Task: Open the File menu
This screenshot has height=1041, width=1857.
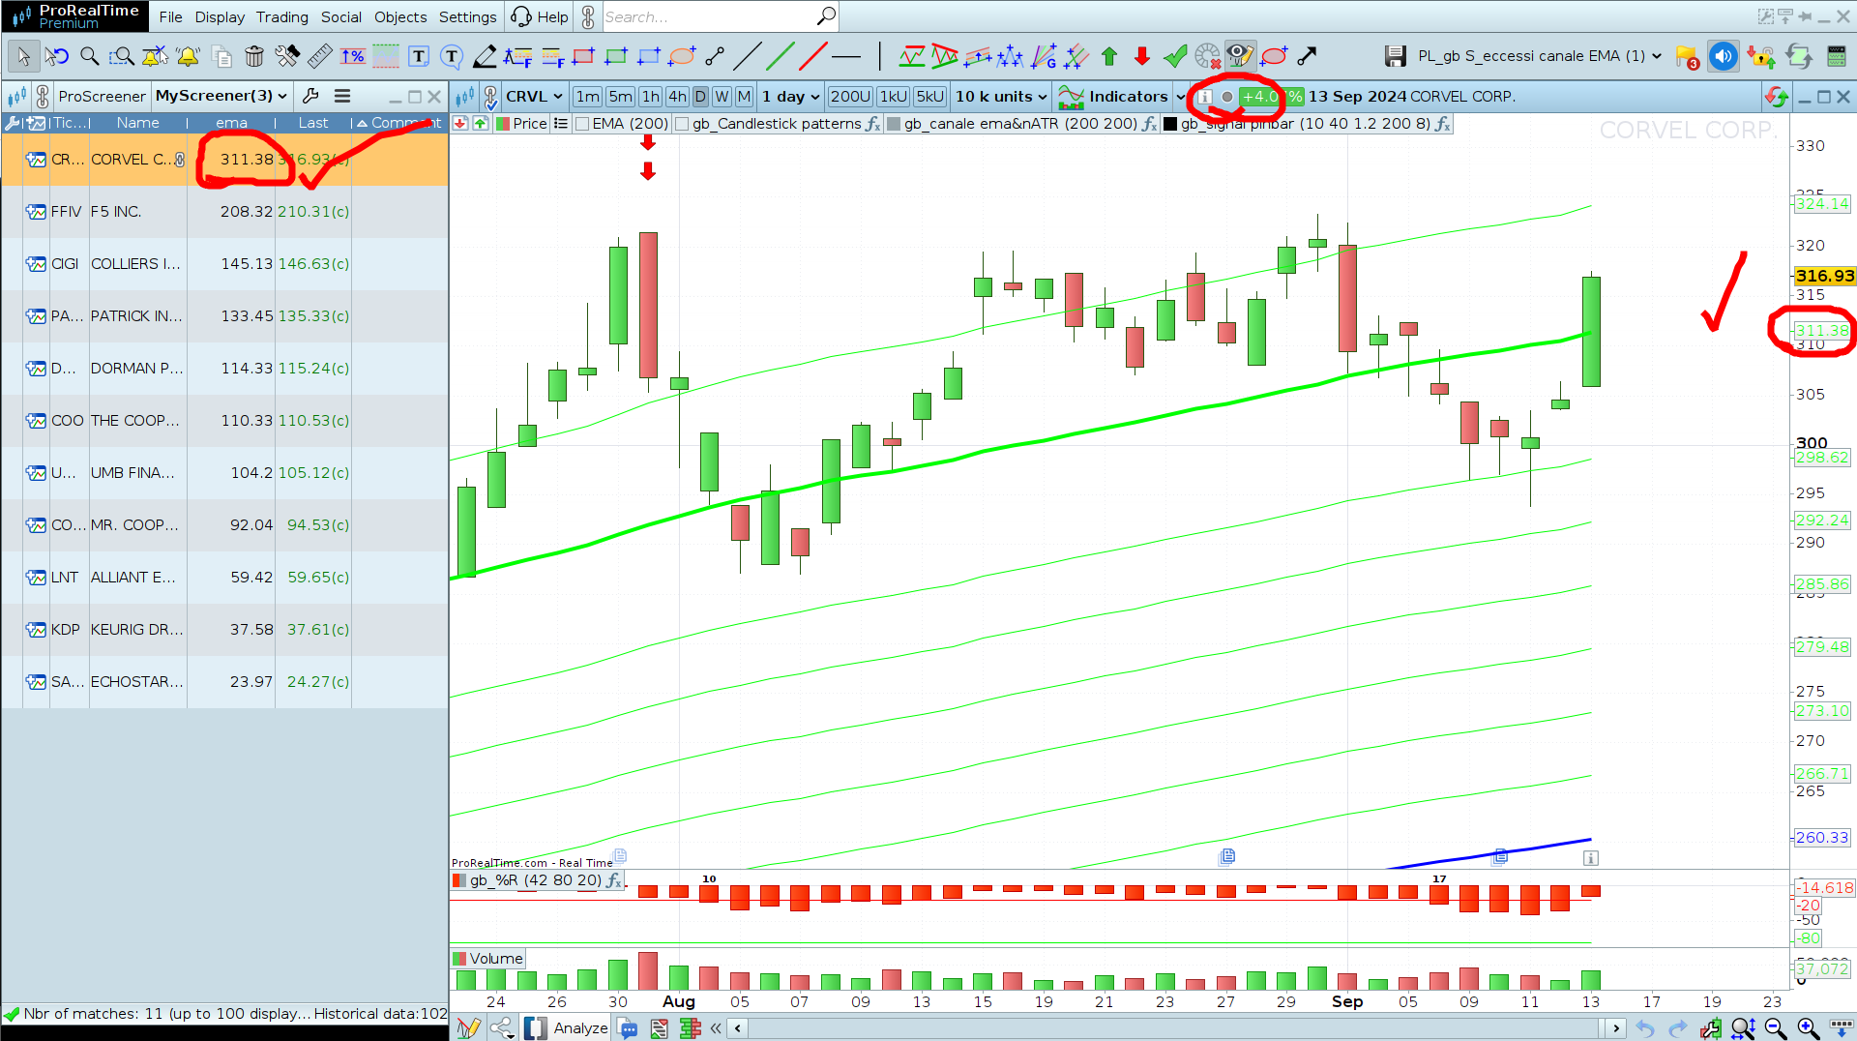Action: point(170,16)
